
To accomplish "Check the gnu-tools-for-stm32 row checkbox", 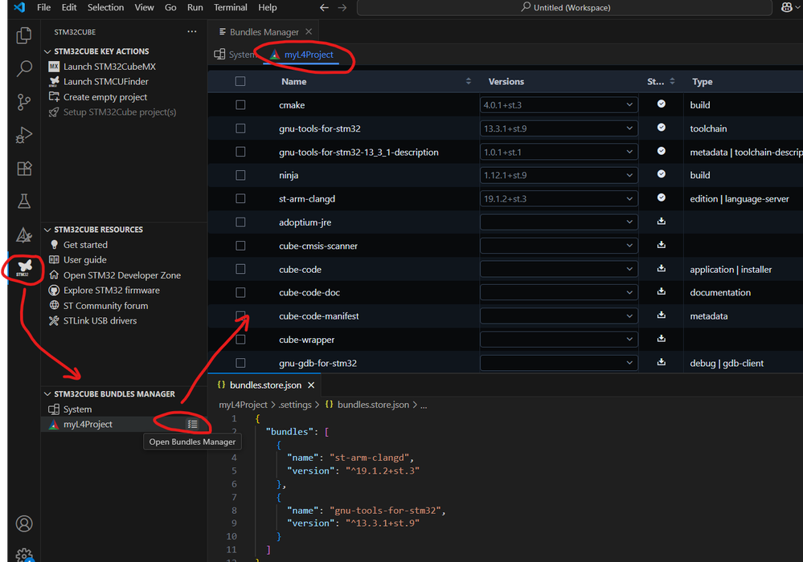I will (240, 128).
